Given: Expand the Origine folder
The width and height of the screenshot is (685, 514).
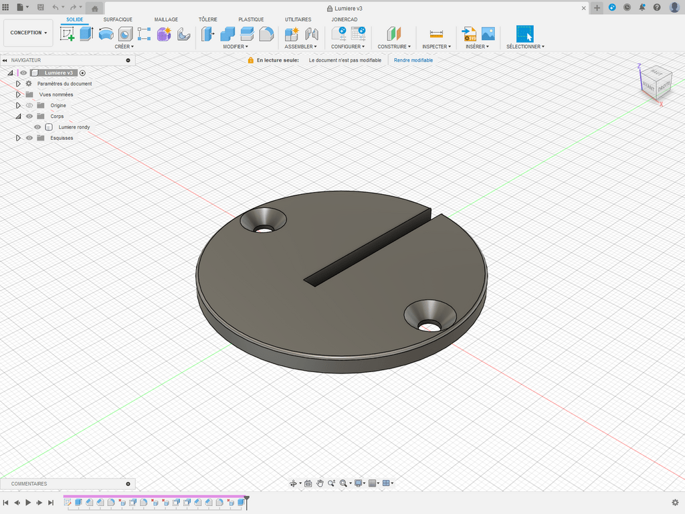Looking at the screenshot, I should (x=18, y=105).
